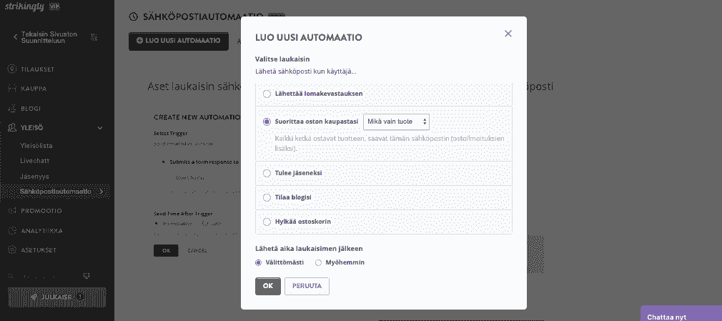Select the Suorittaa oston kaupastasi trigger
The image size is (722, 321).
coord(267,122)
